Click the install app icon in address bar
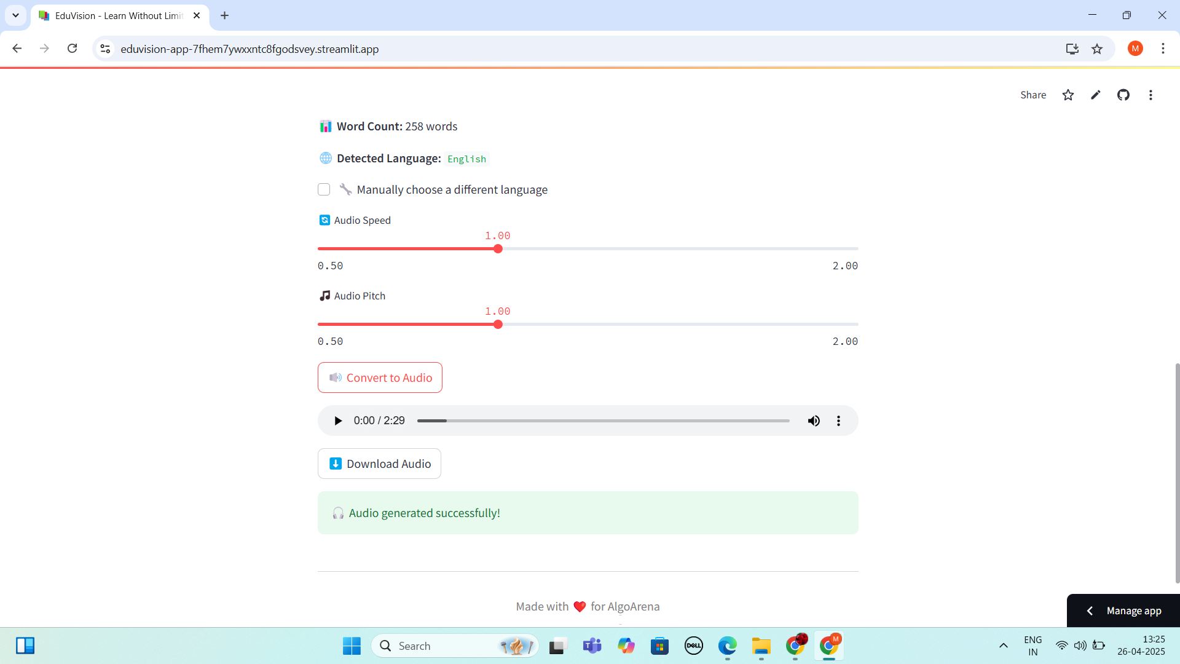Viewport: 1180px width, 664px height. click(x=1072, y=49)
